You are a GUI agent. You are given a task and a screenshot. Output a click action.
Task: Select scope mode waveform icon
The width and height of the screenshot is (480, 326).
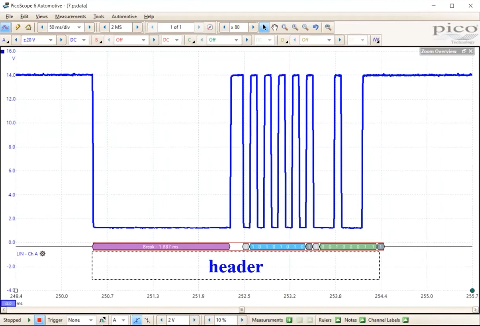[x=5, y=27]
